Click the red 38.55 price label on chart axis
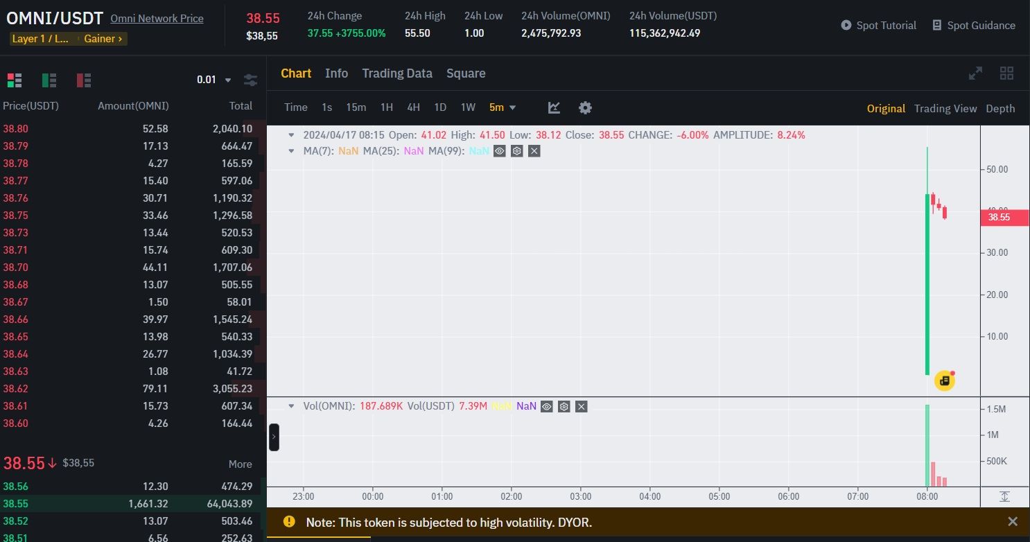 tap(1004, 217)
